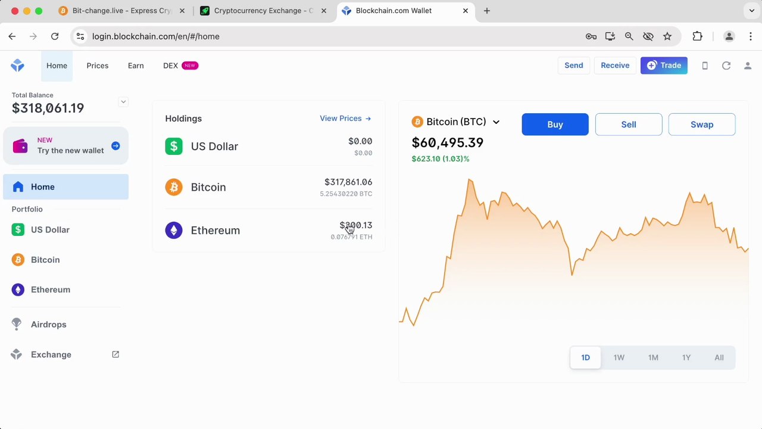
Task: Open the mobile app icon in header
Action: [705, 66]
